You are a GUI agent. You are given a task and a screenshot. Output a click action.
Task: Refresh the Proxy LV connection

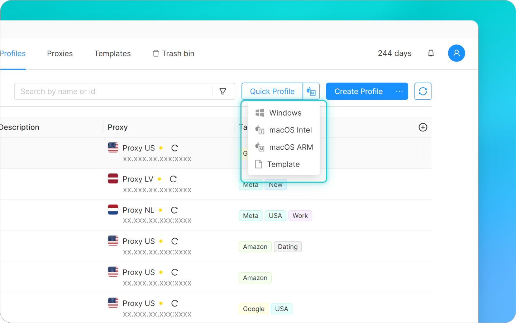(x=173, y=179)
